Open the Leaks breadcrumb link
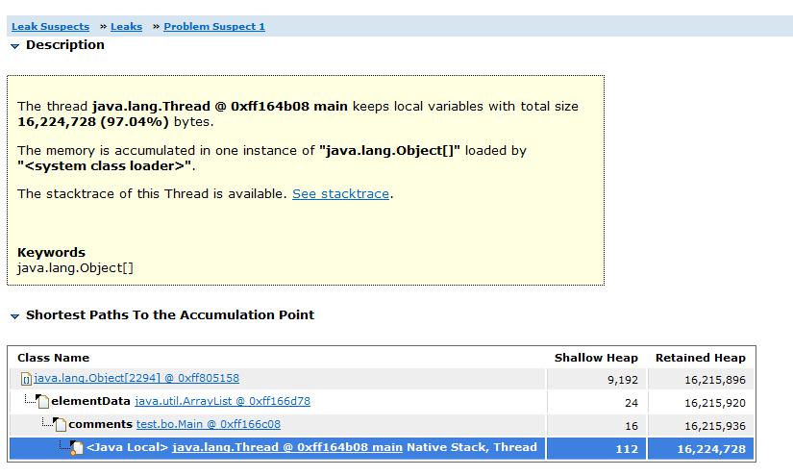 coord(126,27)
